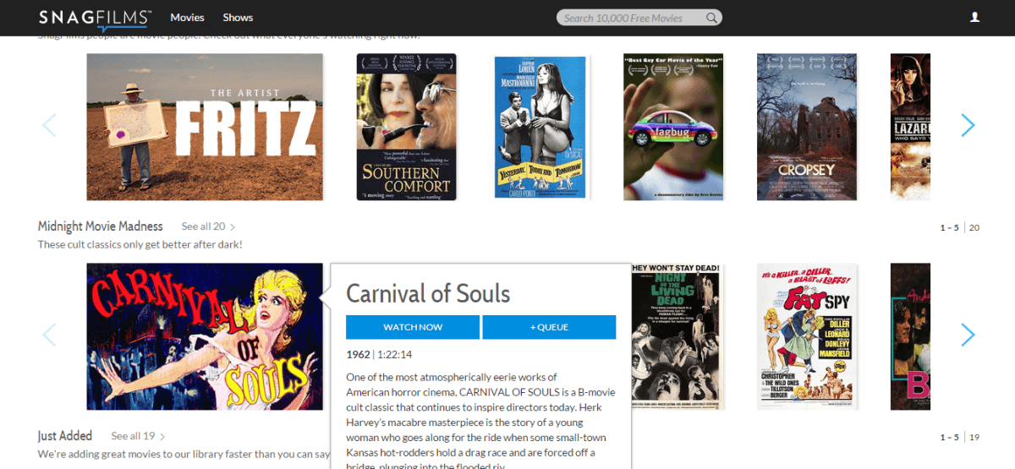Show next Midnight Movie Madness titles
The width and height of the screenshot is (1015, 469).
[968, 335]
